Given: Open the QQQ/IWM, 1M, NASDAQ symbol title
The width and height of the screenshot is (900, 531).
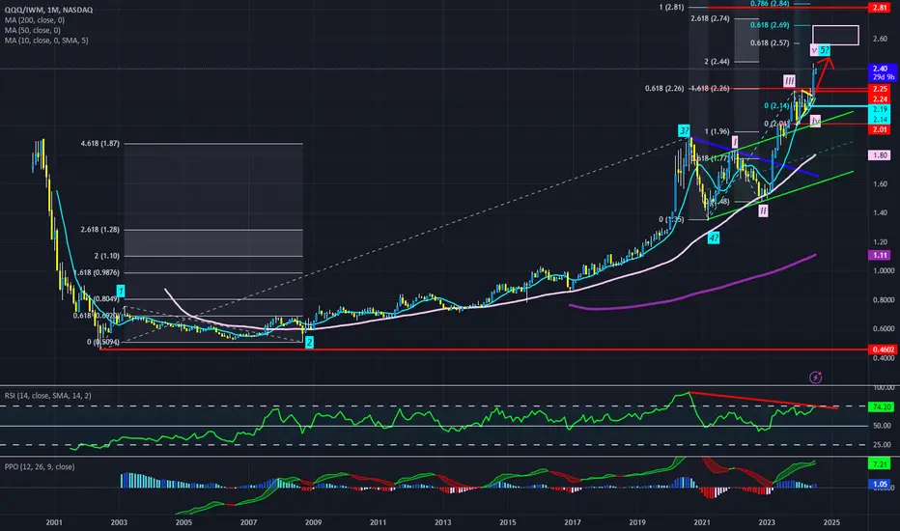Looking at the screenshot, I should 48,10.
